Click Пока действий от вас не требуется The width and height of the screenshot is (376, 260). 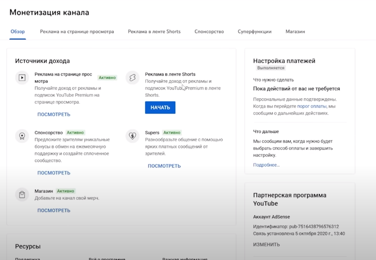pos(297,89)
